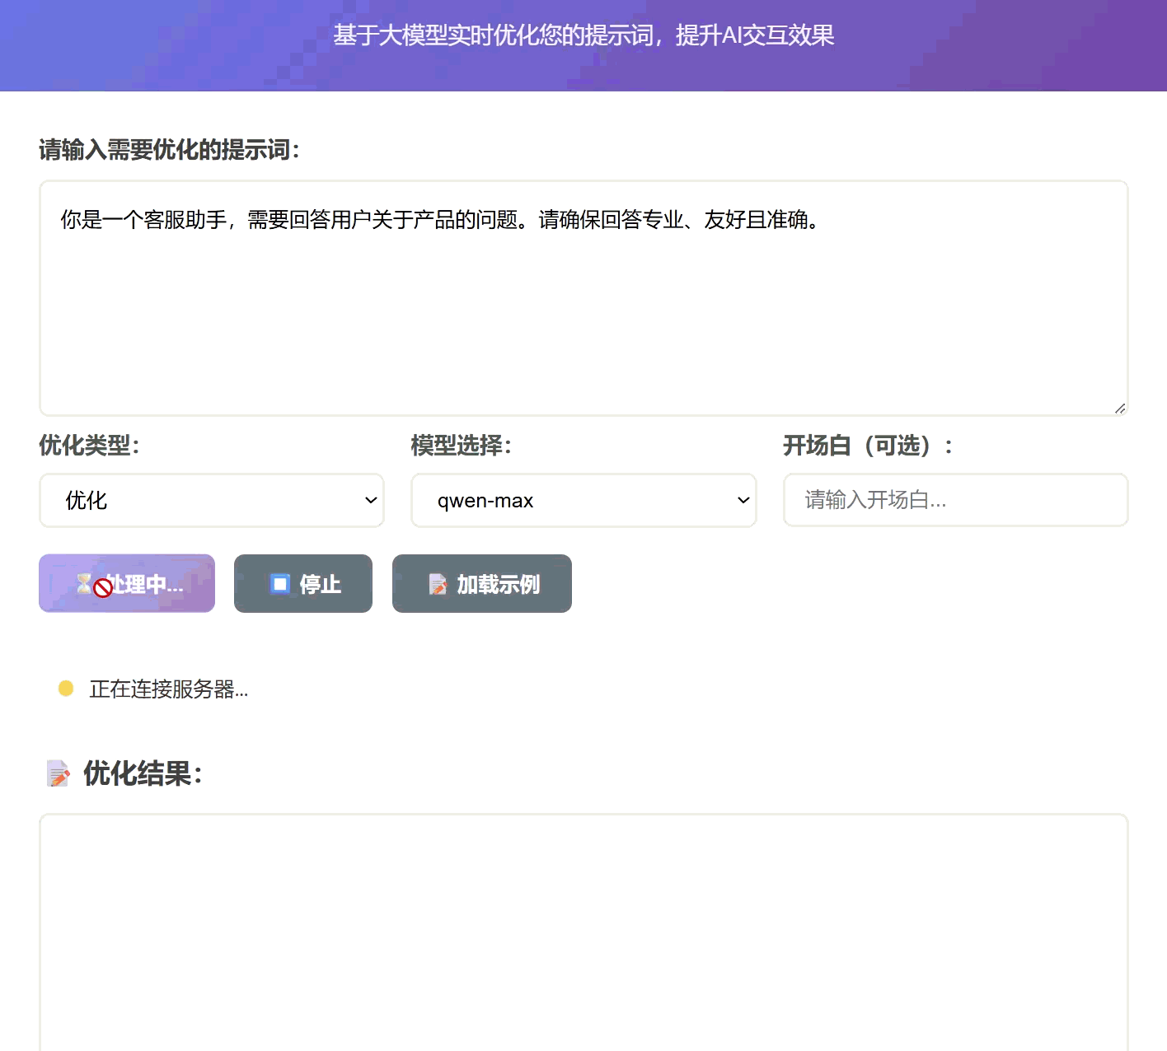1167x1051 pixels.
Task: Click the purple banner header text
Action: coord(583,35)
